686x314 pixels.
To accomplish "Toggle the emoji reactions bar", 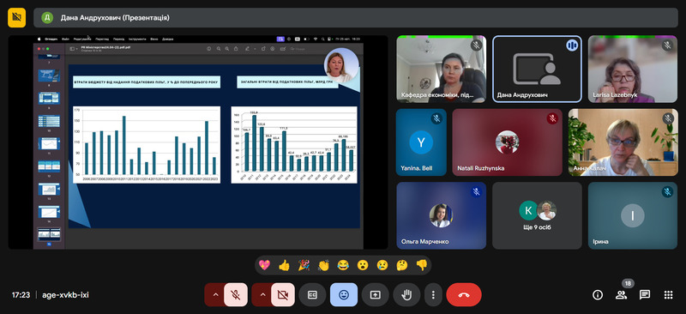I will (344, 295).
